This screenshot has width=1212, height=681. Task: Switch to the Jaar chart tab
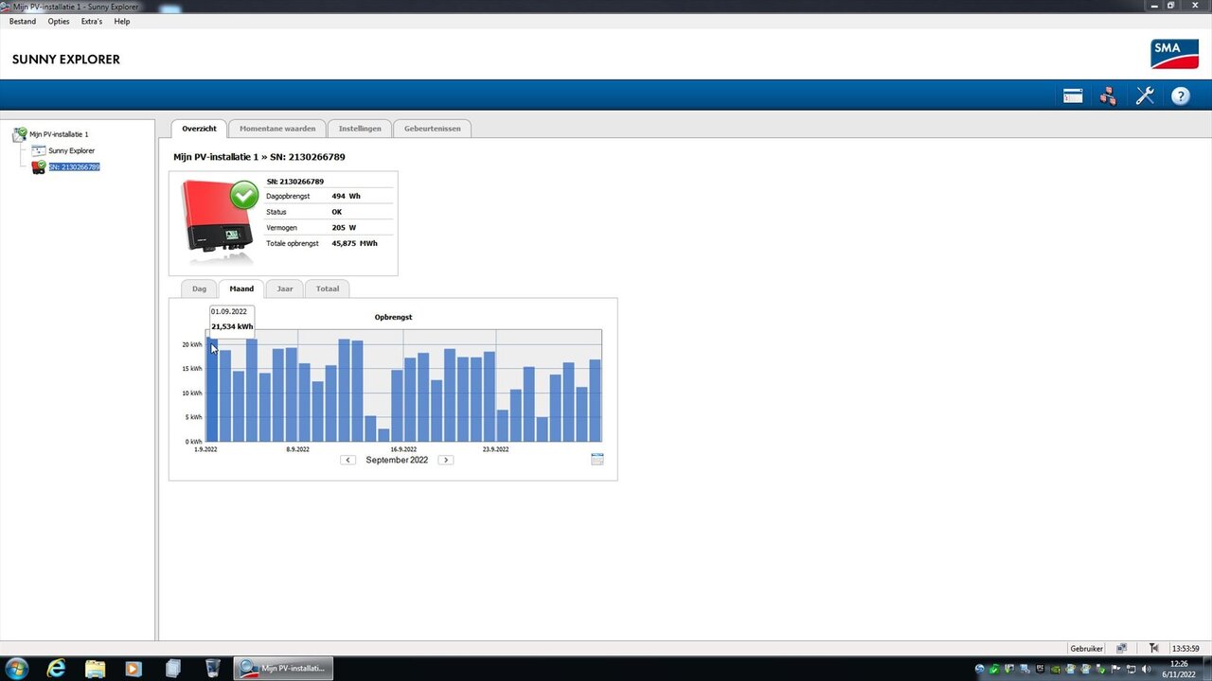284,288
